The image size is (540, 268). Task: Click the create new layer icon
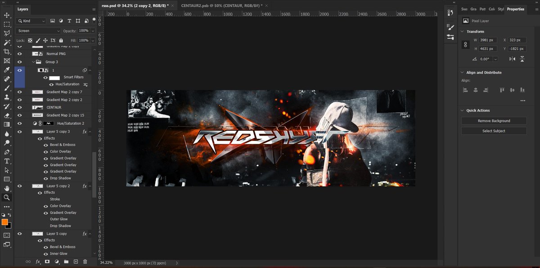[76, 261]
